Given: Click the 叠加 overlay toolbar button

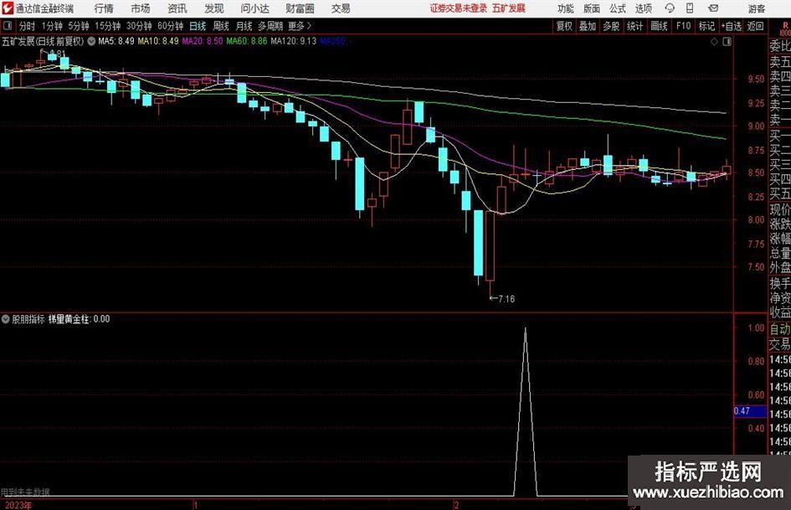Looking at the screenshot, I should tap(588, 26).
